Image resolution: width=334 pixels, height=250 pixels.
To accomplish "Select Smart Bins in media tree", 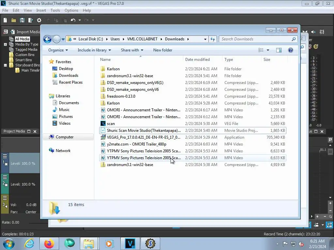I will (23, 60).
